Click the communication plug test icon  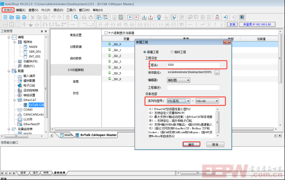click(x=217, y=17)
